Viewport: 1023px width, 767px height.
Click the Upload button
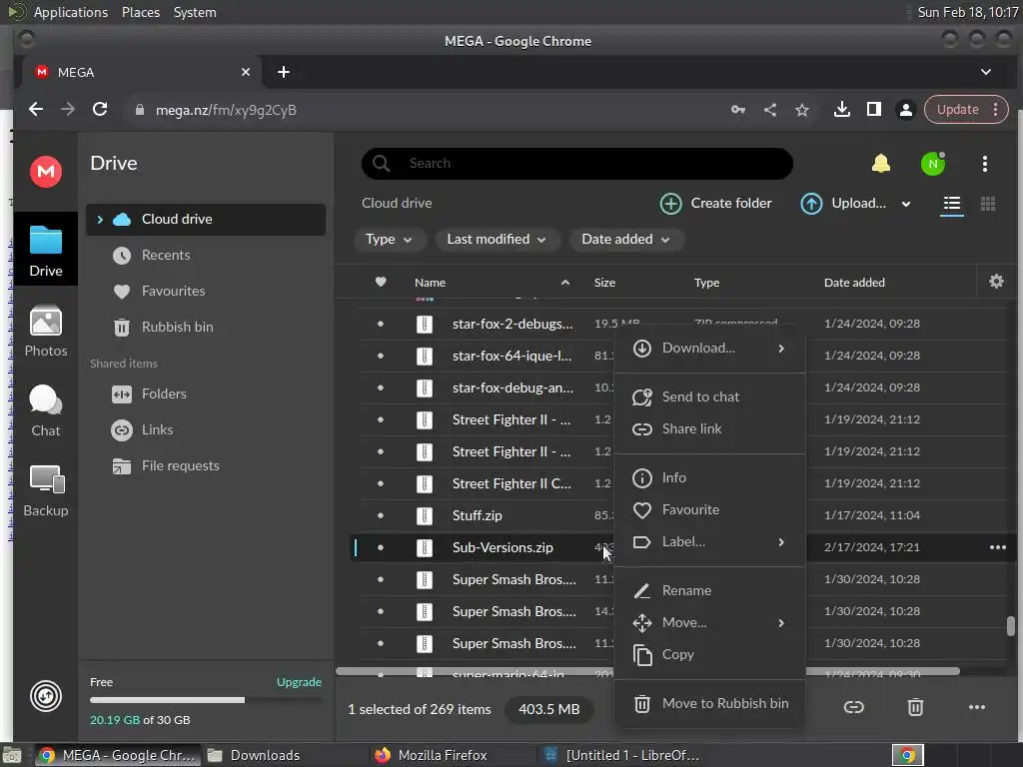(x=842, y=204)
